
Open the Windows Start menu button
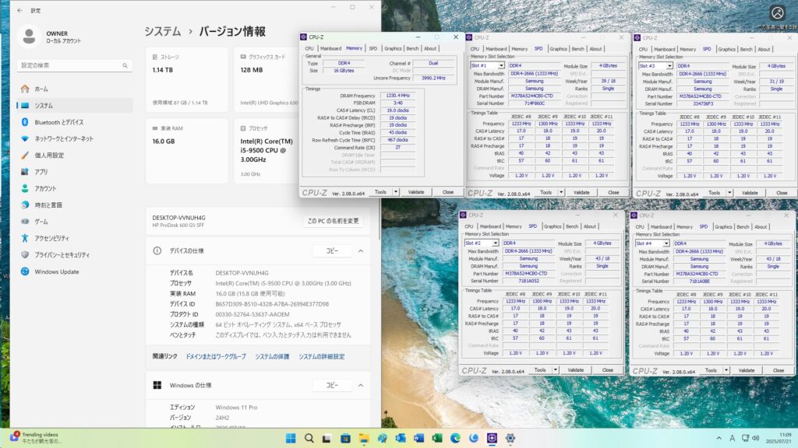[x=291, y=438]
